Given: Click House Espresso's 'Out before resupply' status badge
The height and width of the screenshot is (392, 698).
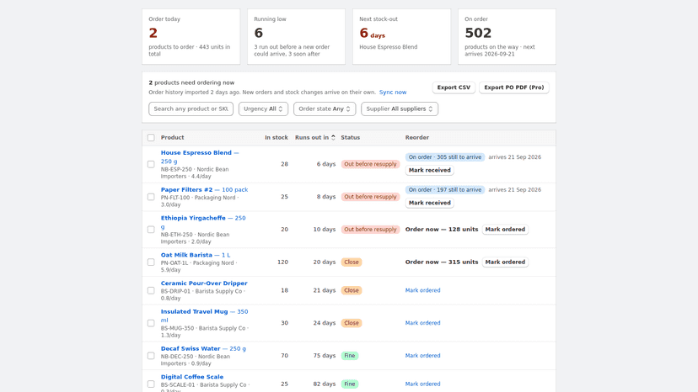Looking at the screenshot, I should [x=370, y=164].
